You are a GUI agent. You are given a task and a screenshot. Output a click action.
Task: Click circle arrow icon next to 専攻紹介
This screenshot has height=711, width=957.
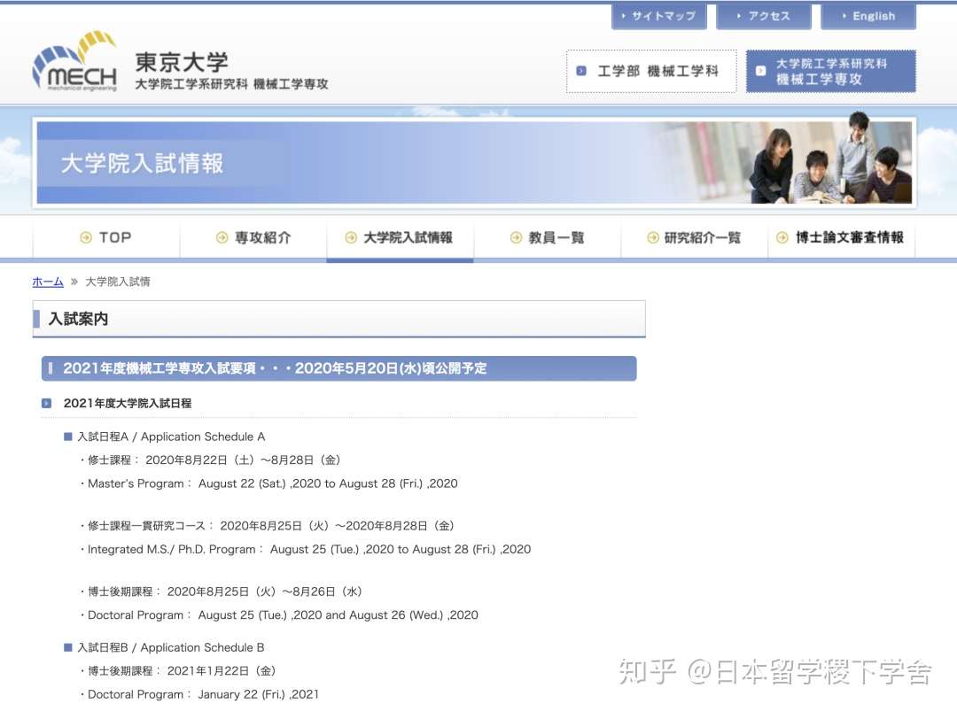click(222, 238)
